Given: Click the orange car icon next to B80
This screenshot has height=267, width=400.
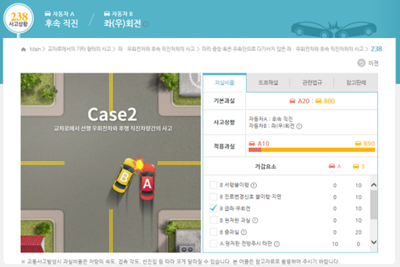Looking at the screenshot, I should [319, 101].
